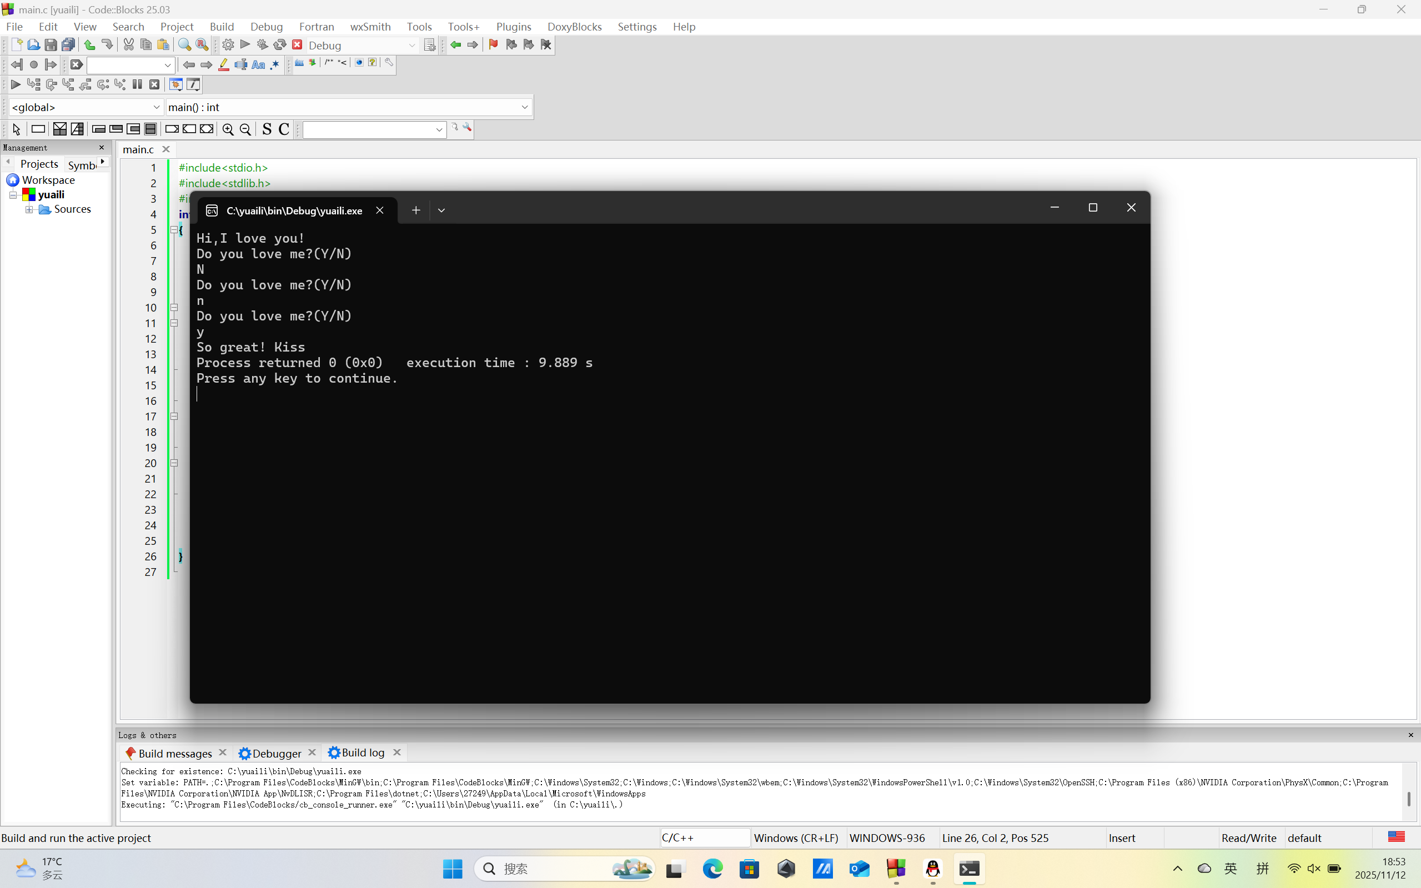This screenshot has height=888, width=1421.
Task: Click the Debug/Continue play icon
Action: tap(15, 84)
